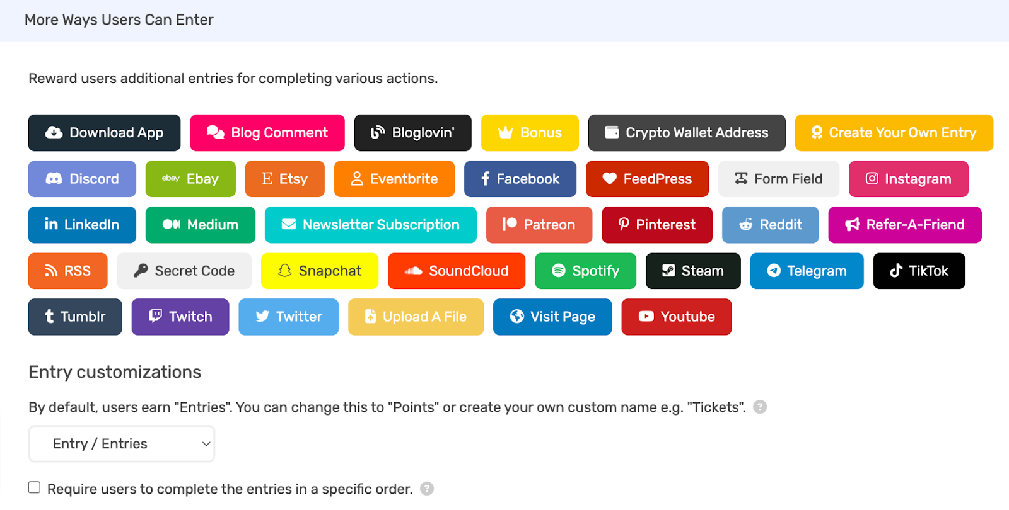The image size is (1009, 510).
Task: Select the RSS feed icon
Action: pyautogui.click(x=51, y=271)
